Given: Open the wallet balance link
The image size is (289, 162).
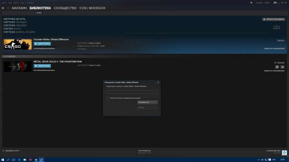Looking at the screenshot, I should coord(259,3).
